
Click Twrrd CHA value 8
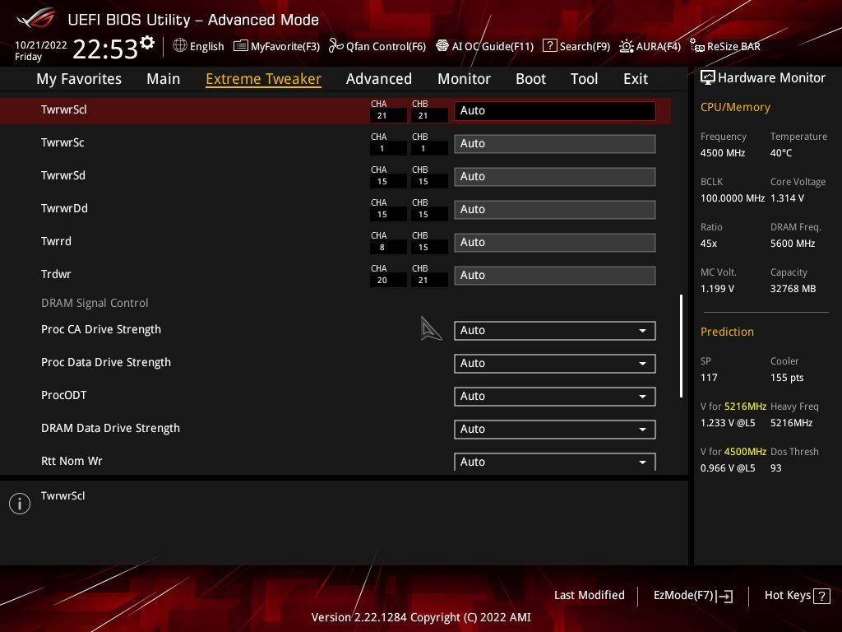(x=382, y=247)
